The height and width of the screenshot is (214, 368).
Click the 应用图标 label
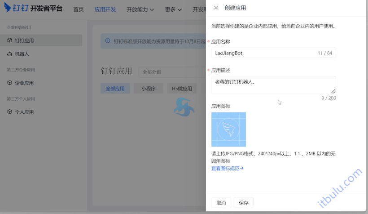[221, 106]
